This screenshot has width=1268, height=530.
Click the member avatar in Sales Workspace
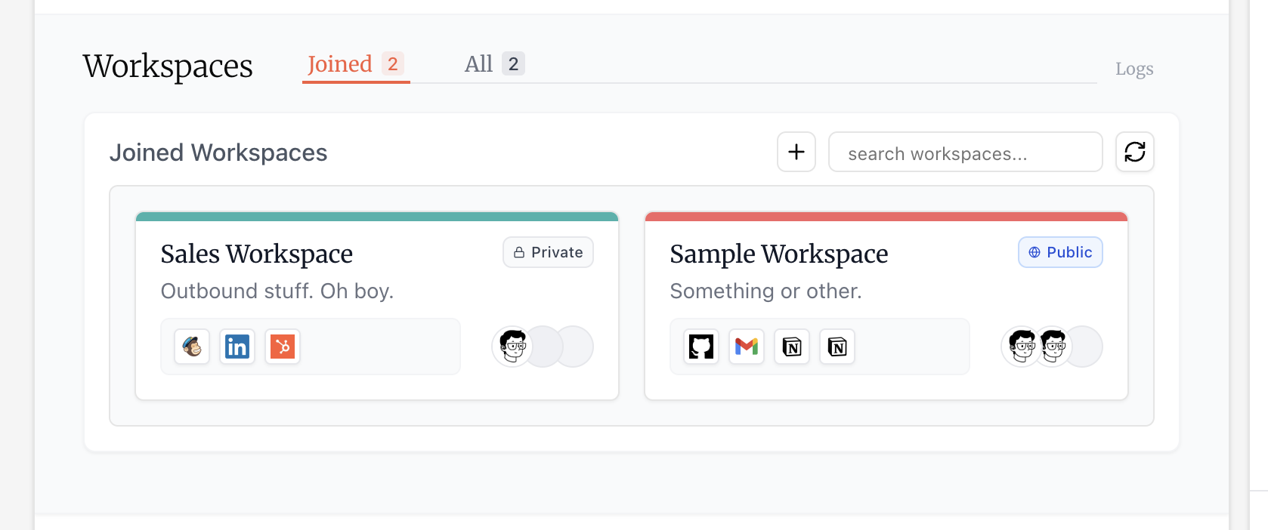(512, 347)
